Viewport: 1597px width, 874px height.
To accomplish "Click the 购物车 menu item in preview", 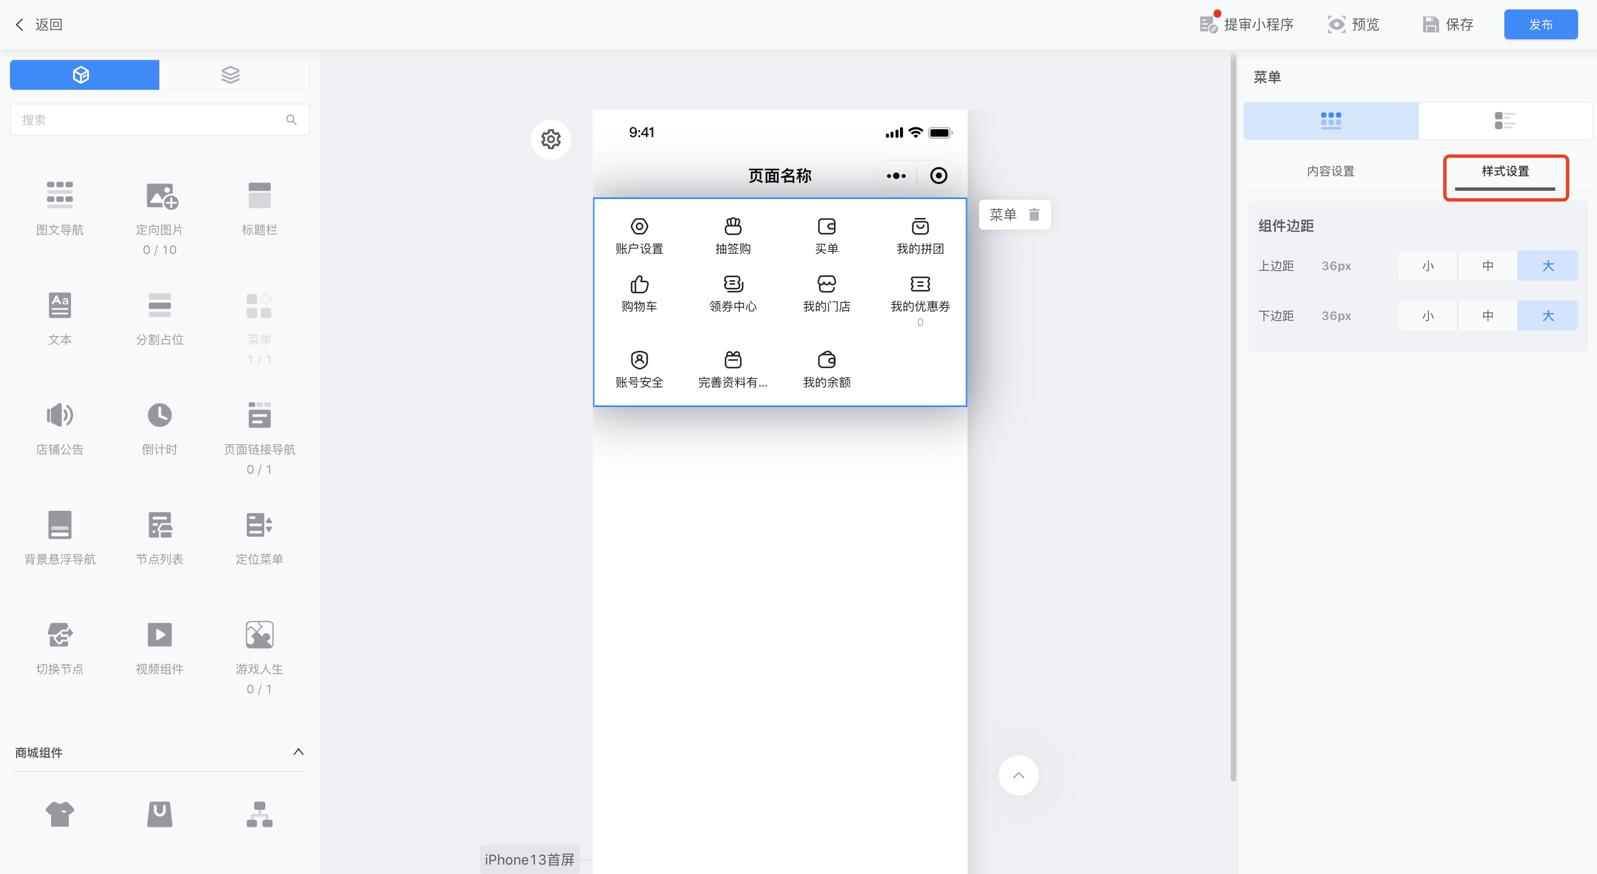I will click(x=639, y=293).
